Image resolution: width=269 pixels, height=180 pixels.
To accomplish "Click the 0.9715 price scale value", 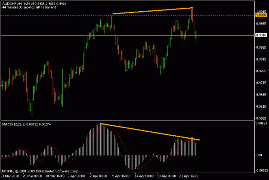I will 261,83.
